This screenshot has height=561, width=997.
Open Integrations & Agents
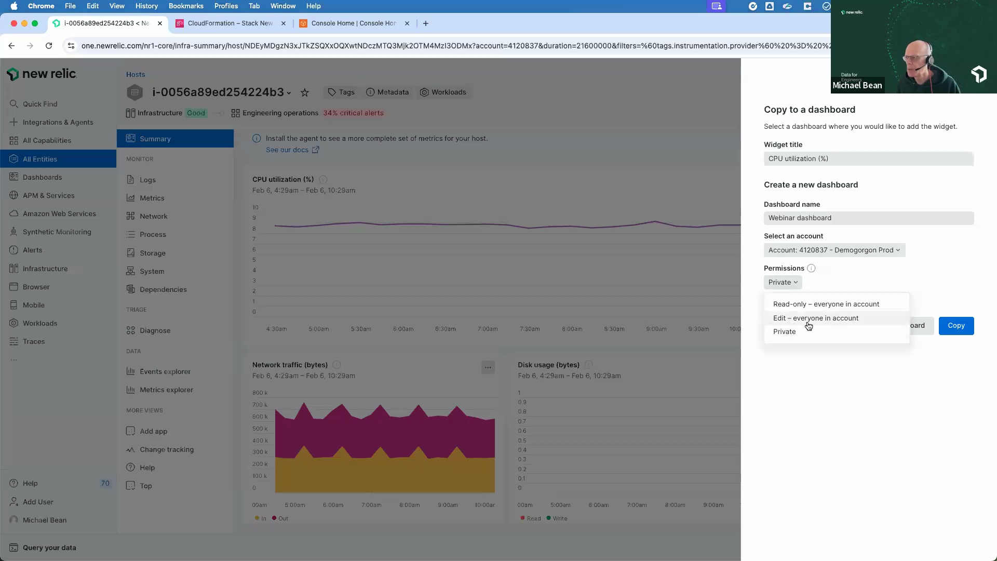point(51,122)
